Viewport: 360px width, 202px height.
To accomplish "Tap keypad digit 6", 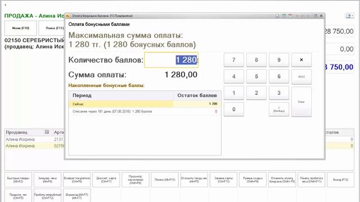I will 279,76.
